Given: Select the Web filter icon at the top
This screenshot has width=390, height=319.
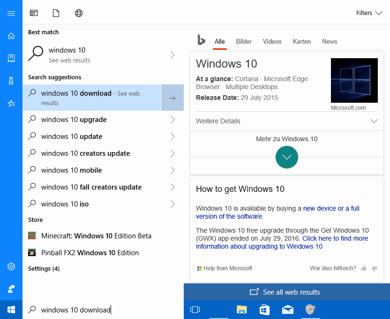Looking at the screenshot, I should pyautogui.click(x=78, y=13).
